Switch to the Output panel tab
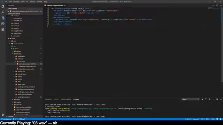 pos(56,99)
